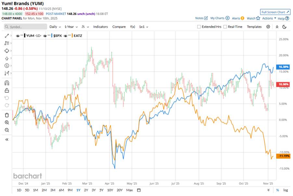Open the Indicators menu

tap(100, 27)
